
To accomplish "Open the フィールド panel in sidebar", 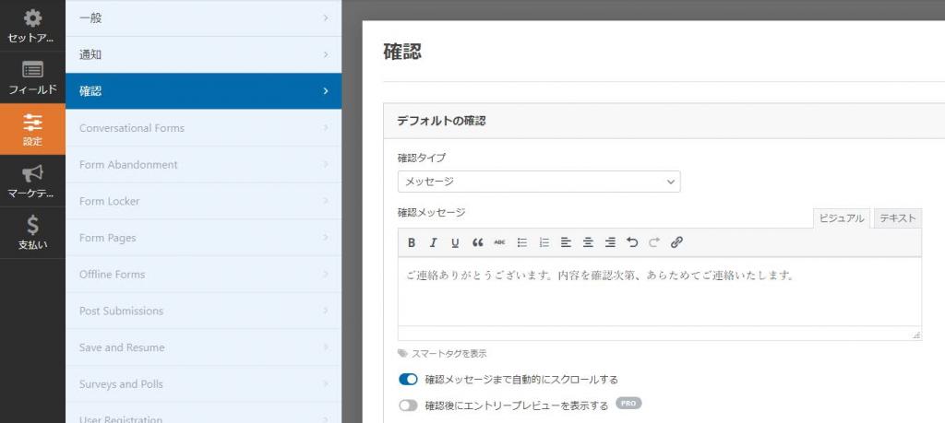I will (32, 77).
